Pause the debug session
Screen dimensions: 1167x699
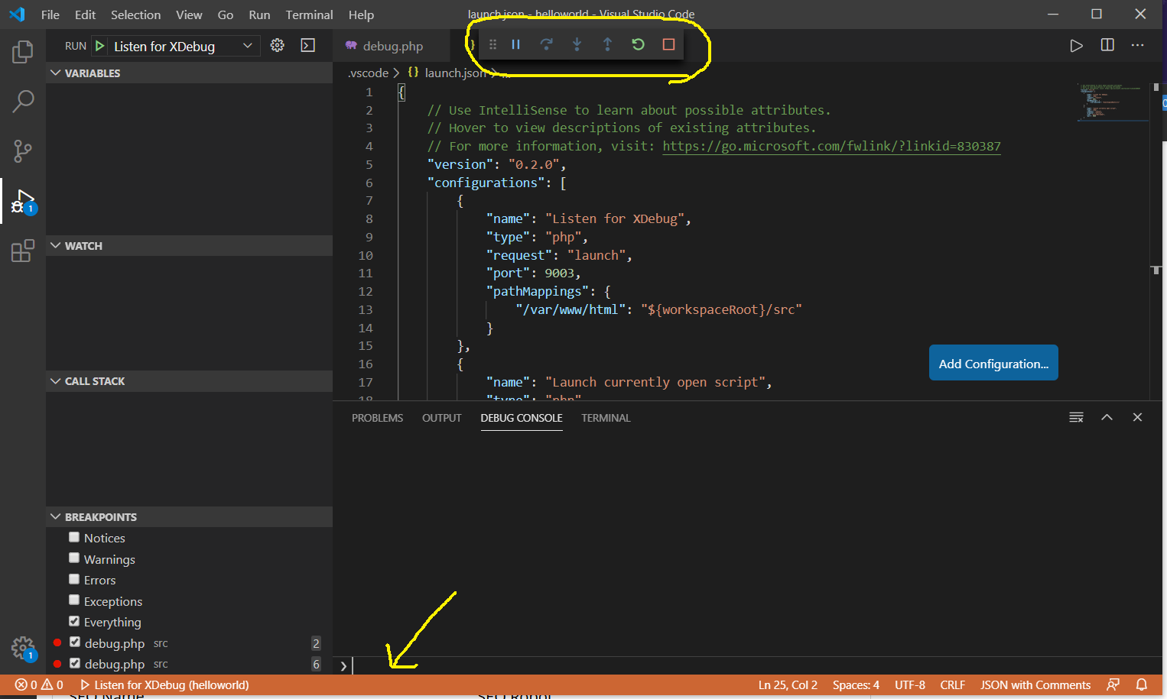click(x=516, y=44)
